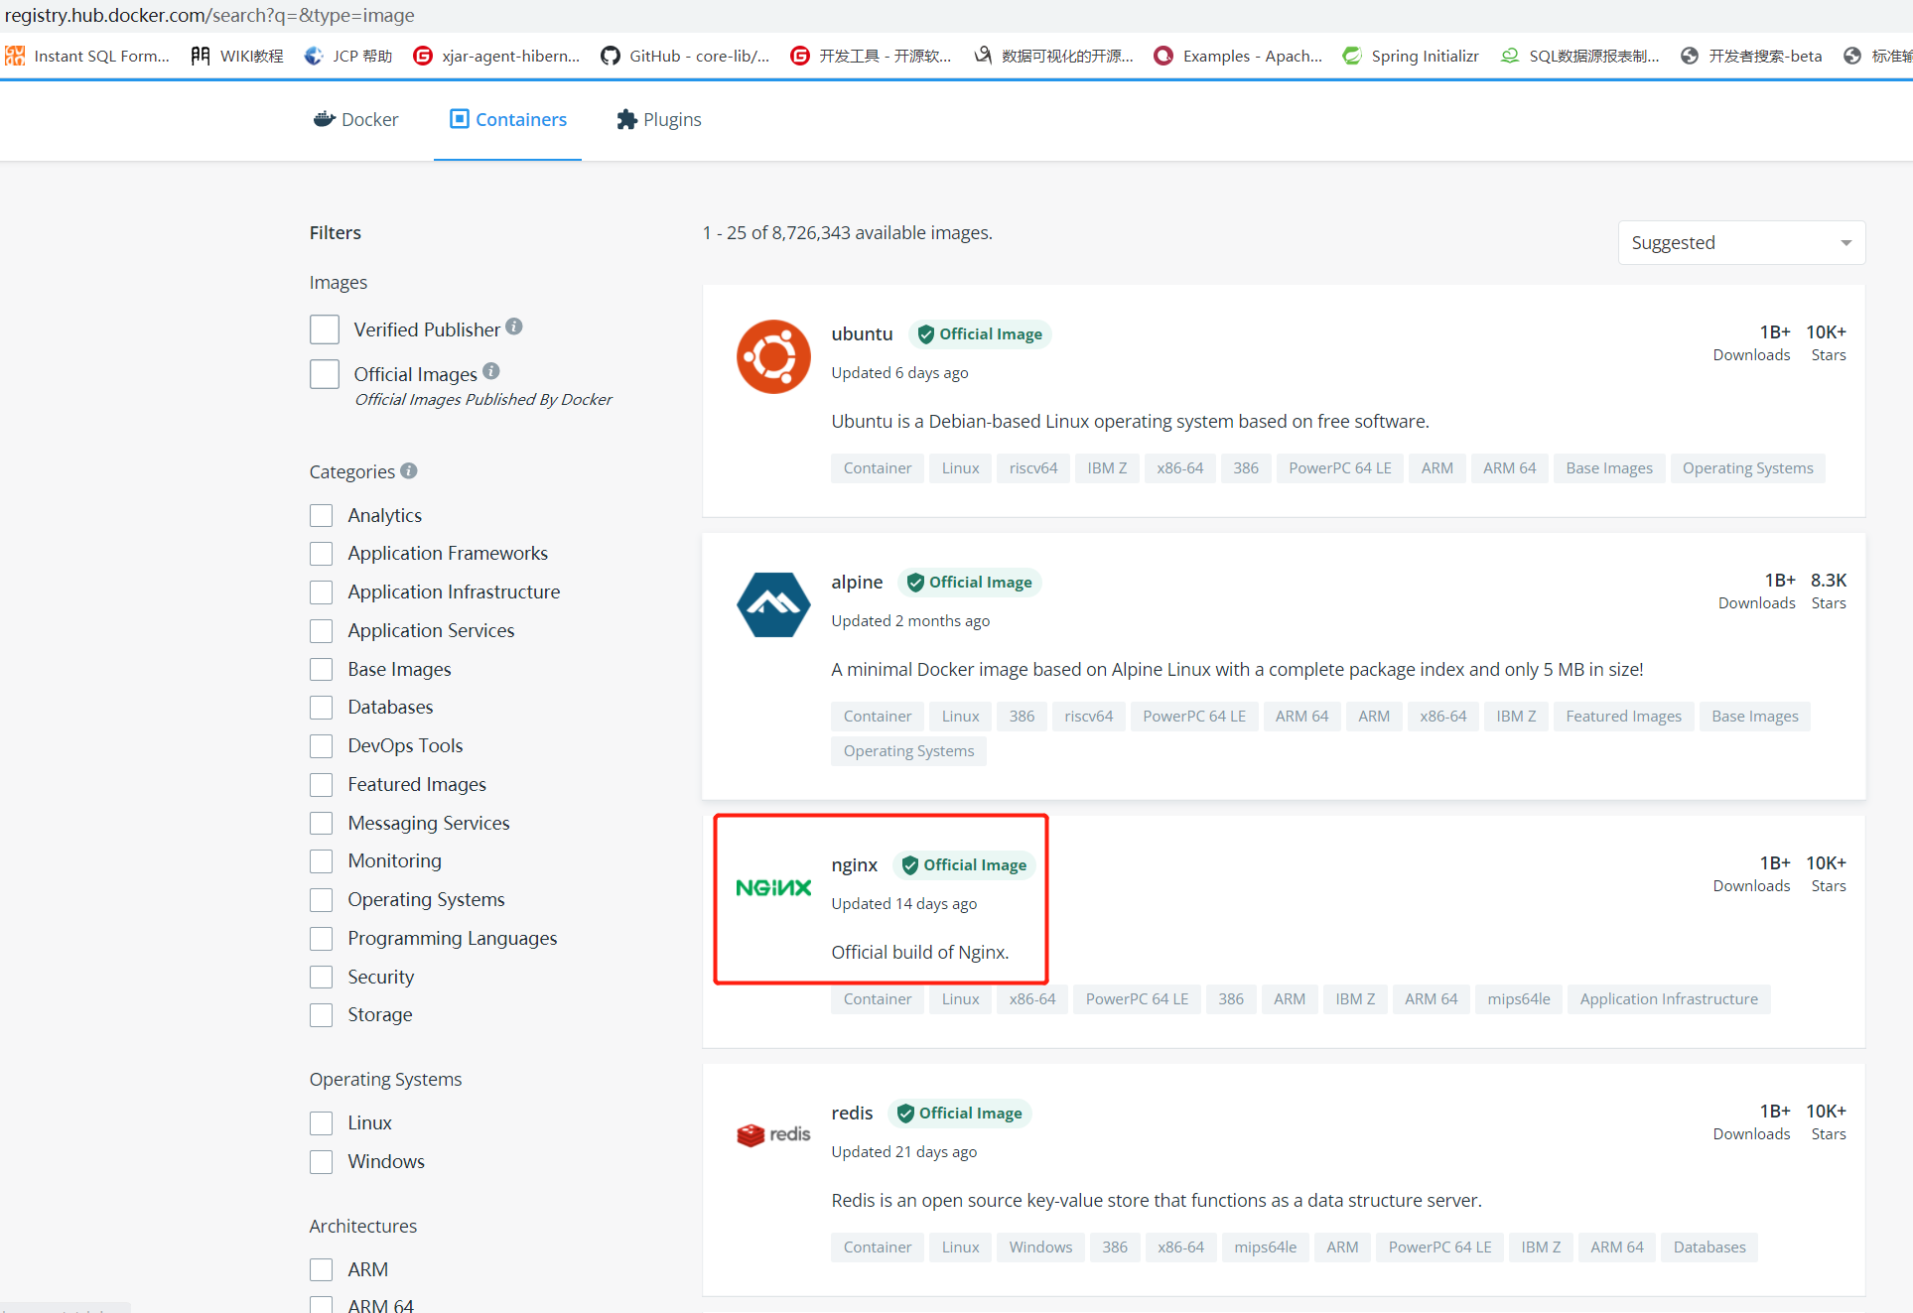Click ubuntu's riscv64 tag
This screenshot has height=1313, width=1913.
click(1033, 468)
